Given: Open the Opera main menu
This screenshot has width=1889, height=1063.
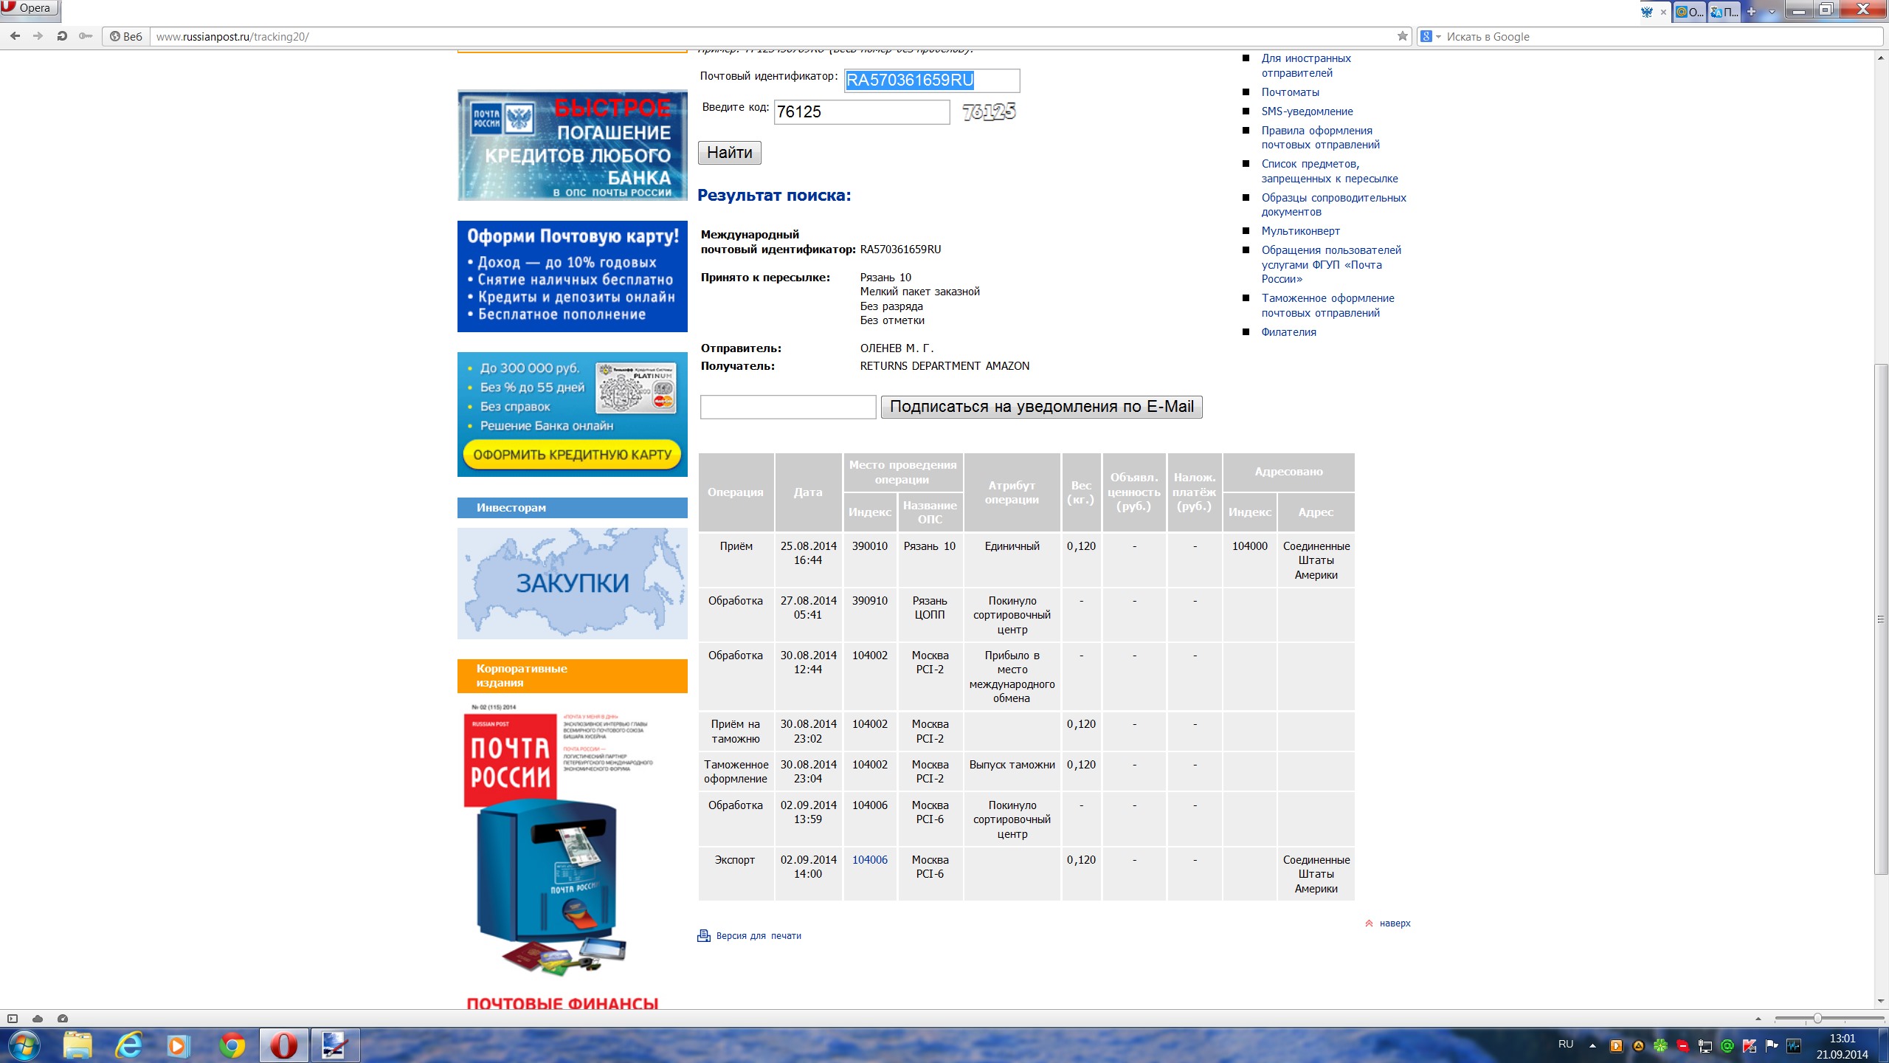Looking at the screenshot, I should point(30,9).
